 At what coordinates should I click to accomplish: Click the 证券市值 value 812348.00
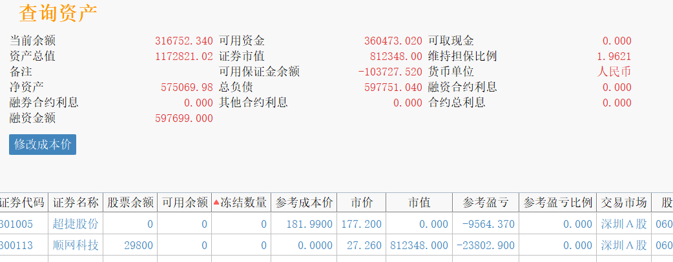coord(396,57)
